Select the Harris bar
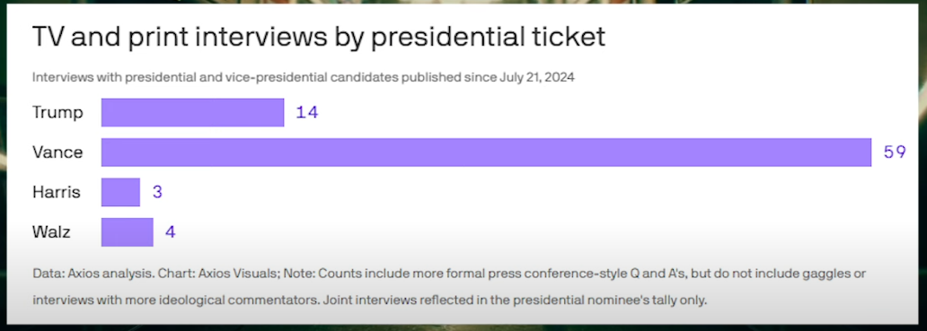The height and width of the screenshot is (331, 927). (120, 192)
